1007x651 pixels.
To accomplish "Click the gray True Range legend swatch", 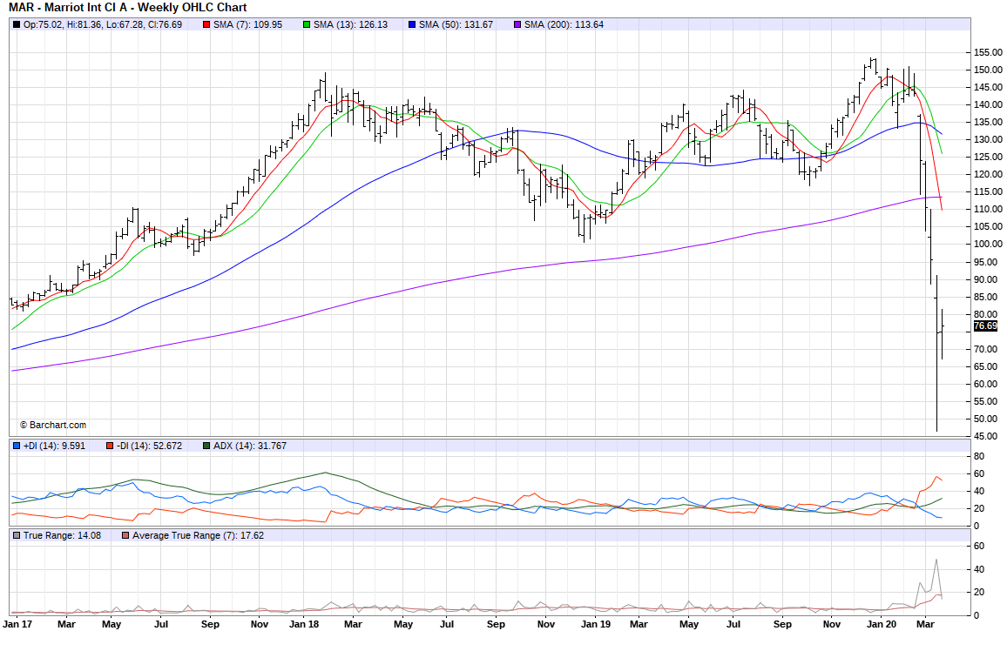I will (x=17, y=535).
